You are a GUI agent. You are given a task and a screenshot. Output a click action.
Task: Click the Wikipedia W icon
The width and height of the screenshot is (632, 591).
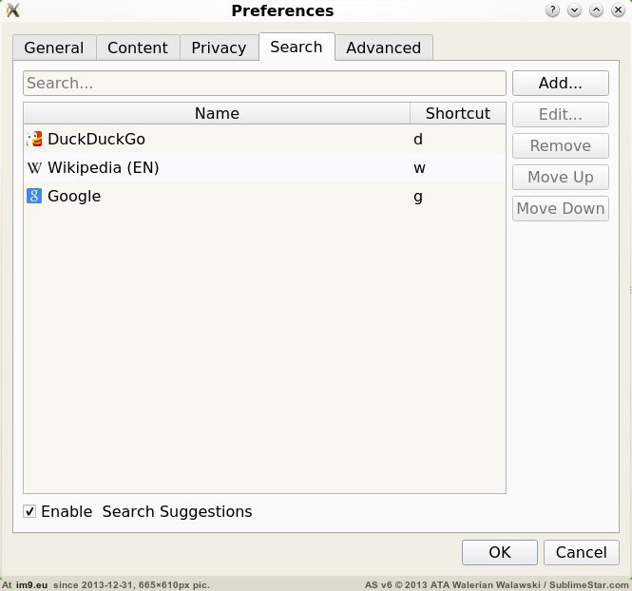click(34, 168)
